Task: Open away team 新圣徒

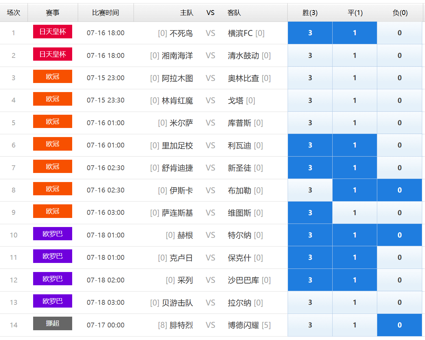Action: click(240, 168)
